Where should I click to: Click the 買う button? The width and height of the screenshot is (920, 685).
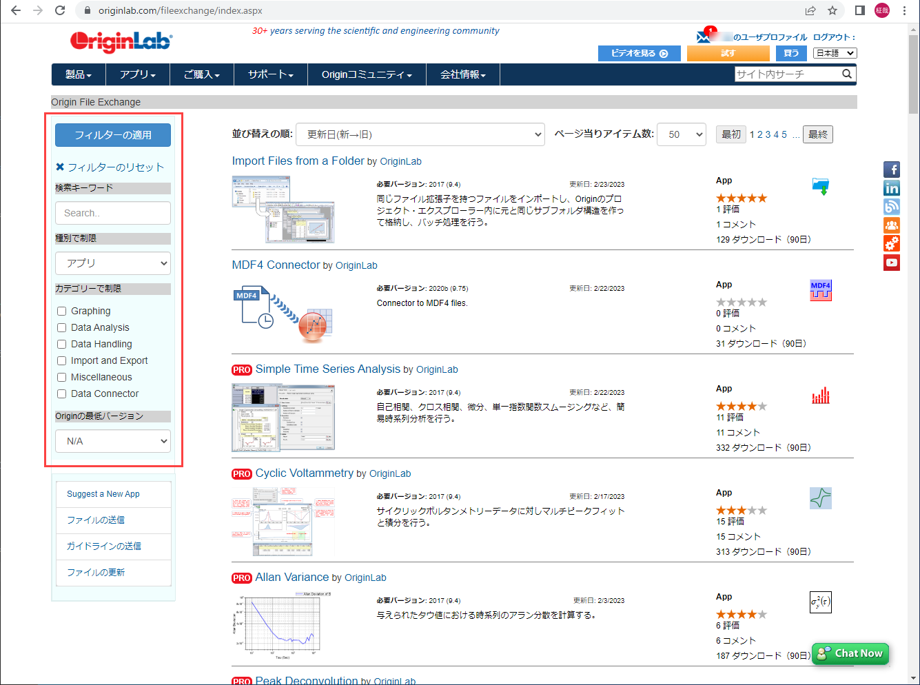tap(791, 53)
